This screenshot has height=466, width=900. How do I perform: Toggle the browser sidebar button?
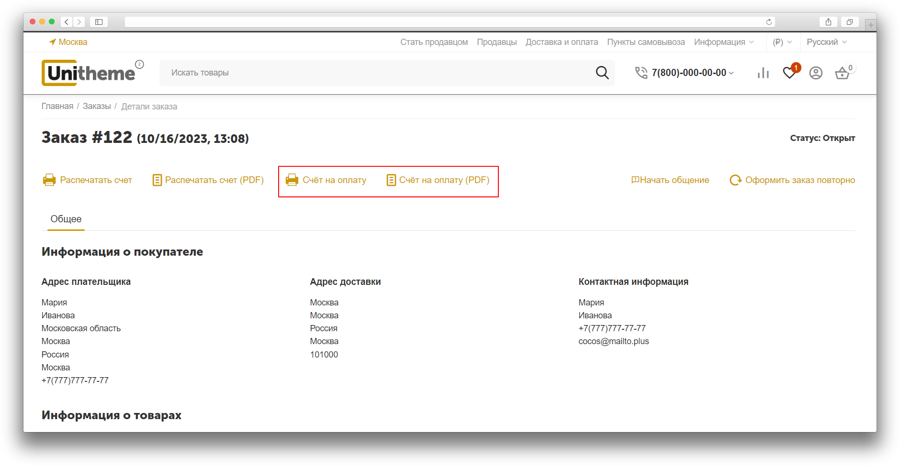[x=99, y=22]
